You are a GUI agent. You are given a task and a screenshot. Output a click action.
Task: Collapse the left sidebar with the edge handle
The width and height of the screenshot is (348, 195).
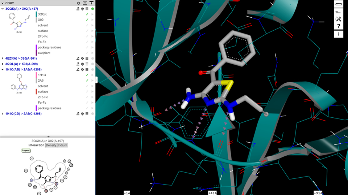[x=96, y=80]
